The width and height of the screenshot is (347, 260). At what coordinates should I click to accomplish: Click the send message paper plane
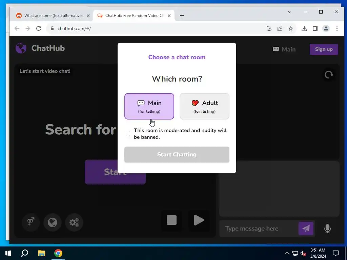click(x=306, y=229)
